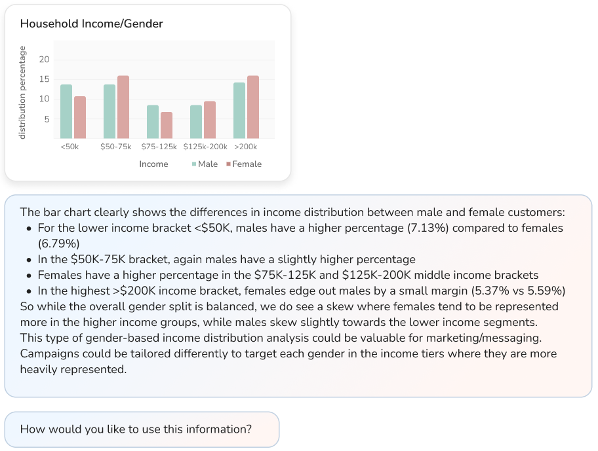Screen dimensions: 598x451
Task: Select the Male bar for $125k-200k
Action: click(196, 122)
